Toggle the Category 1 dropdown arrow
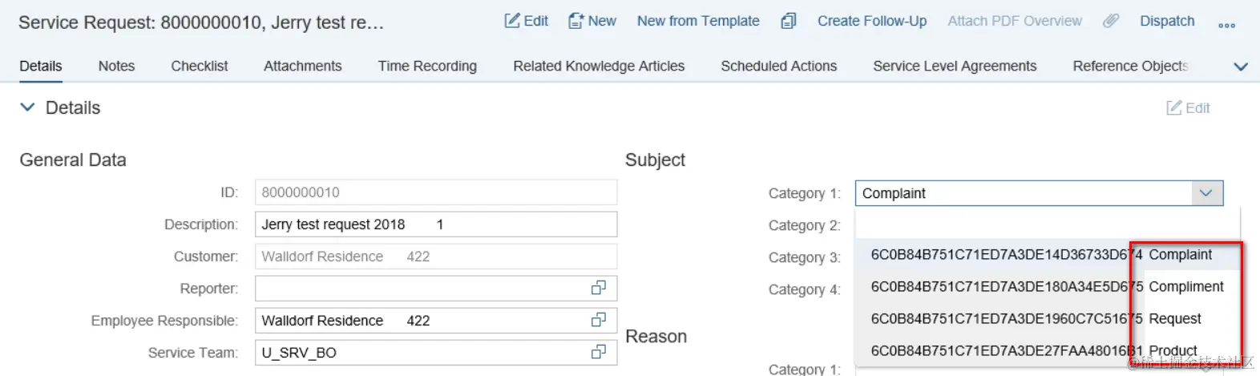Screen dimensions: 1260x376 tap(1205, 193)
